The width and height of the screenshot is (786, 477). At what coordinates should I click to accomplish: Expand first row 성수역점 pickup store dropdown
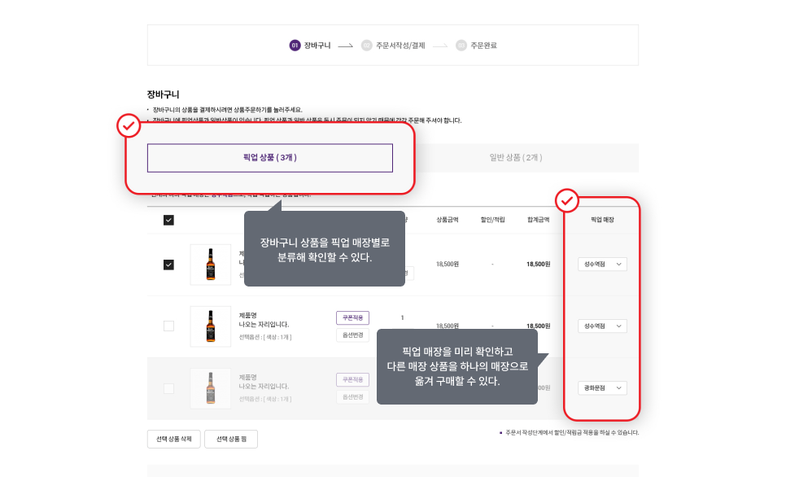tap(602, 265)
